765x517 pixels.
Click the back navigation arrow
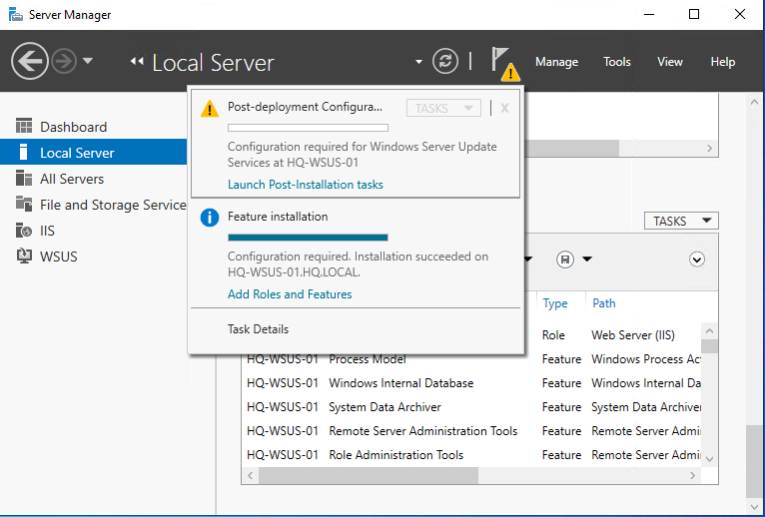30,62
